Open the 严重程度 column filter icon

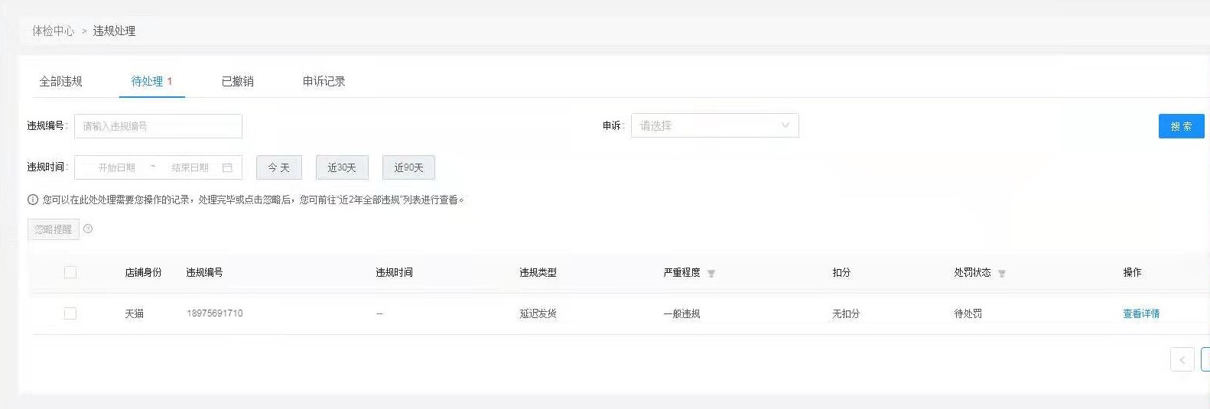point(711,274)
